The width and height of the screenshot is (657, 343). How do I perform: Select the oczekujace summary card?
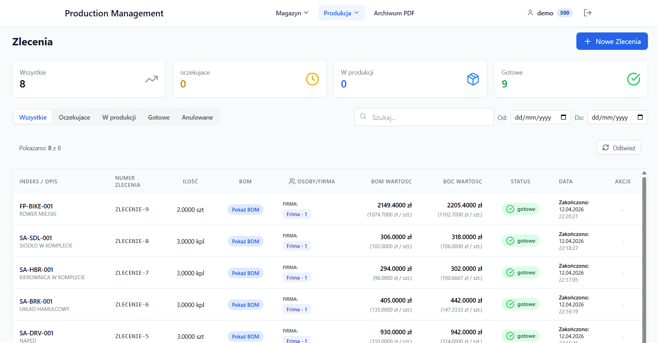tap(250, 79)
